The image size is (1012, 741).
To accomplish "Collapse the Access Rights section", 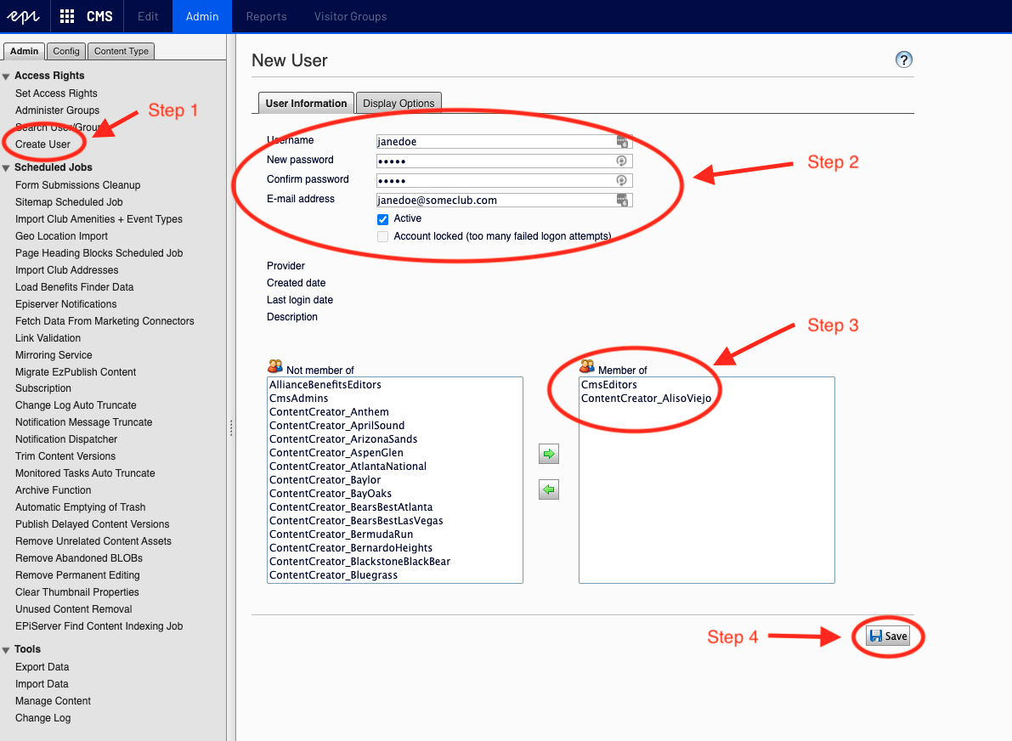I will coord(6,76).
